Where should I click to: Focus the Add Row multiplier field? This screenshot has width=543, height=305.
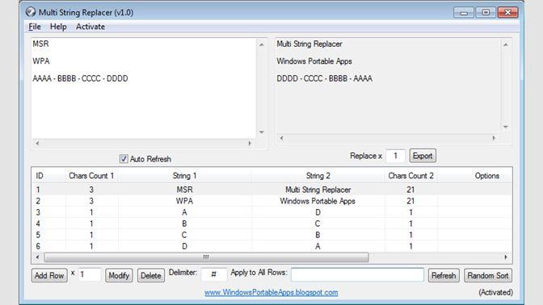click(x=90, y=274)
